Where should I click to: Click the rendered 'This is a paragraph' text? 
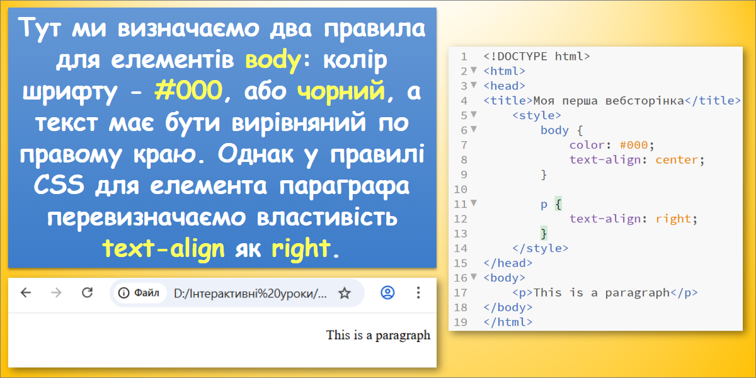coord(378,335)
